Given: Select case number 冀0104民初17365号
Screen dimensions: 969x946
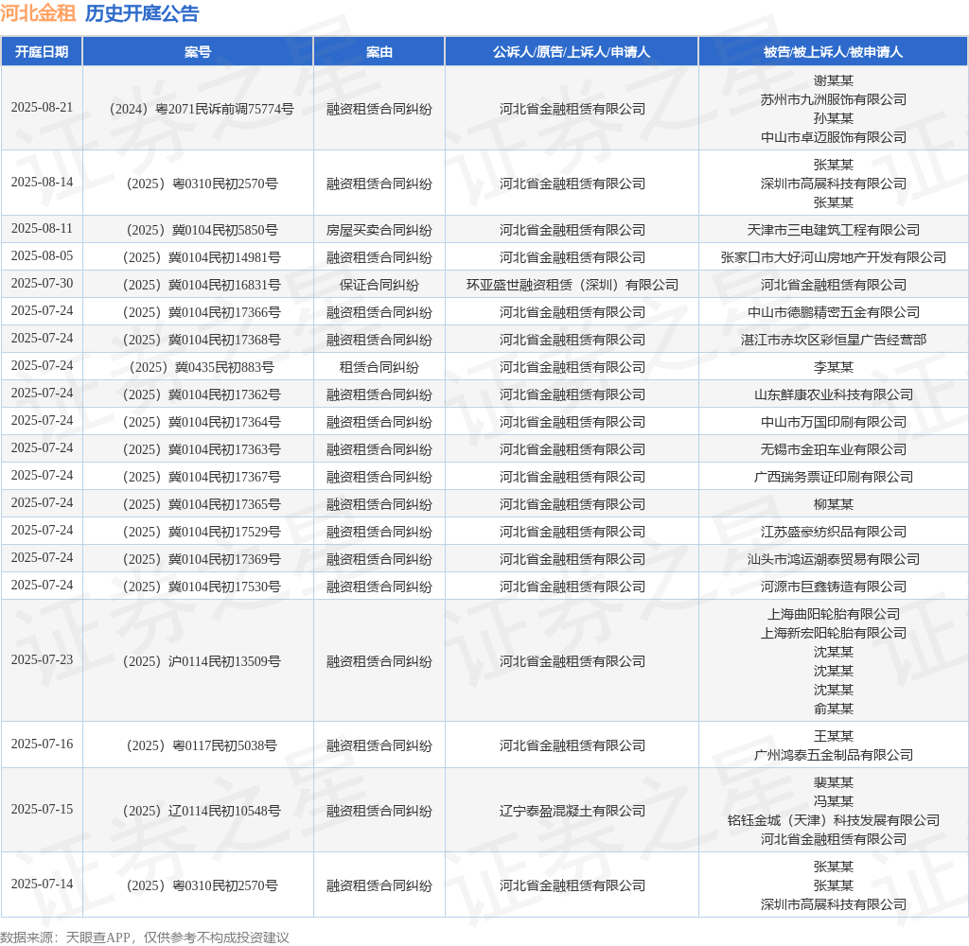Looking at the screenshot, I should 202,504.
